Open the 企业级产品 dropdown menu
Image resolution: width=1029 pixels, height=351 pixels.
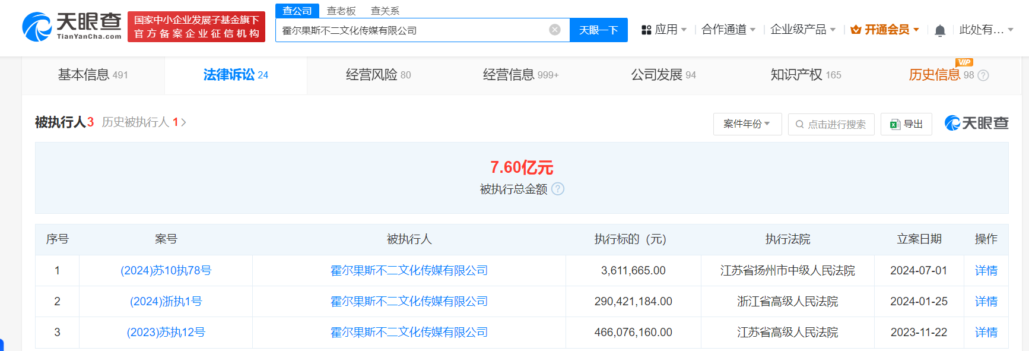click(802, 30)
